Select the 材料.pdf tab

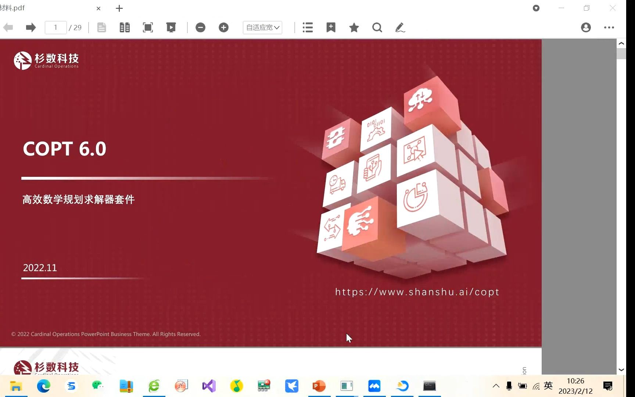coord(48,8)
